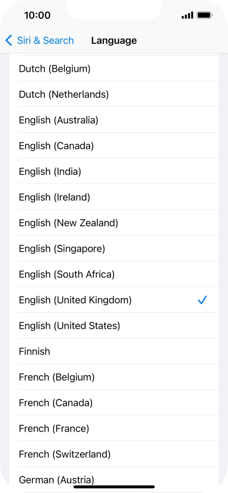The height and width of the screenshot is (493, 228).
Task: Select French (Switzerland) row
Action: pyautogui.click(x=114, y=454)
